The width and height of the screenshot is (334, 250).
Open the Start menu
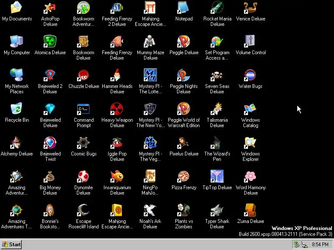[11, 244]
